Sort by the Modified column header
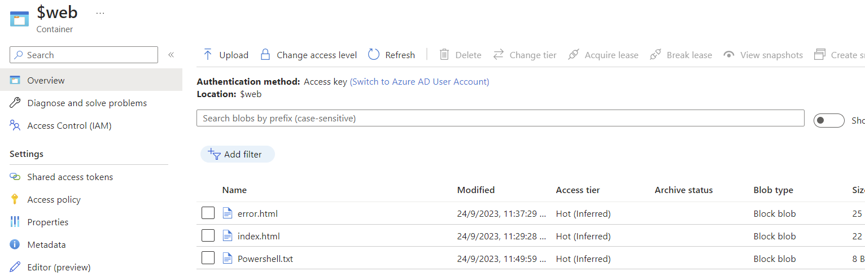The width and height of the screenshot is (865, 280). (476, 190)
